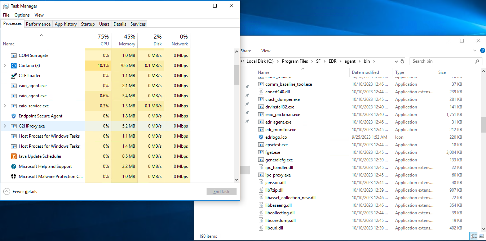Expand the G2HProxy.exe process row

coord(5,126)
